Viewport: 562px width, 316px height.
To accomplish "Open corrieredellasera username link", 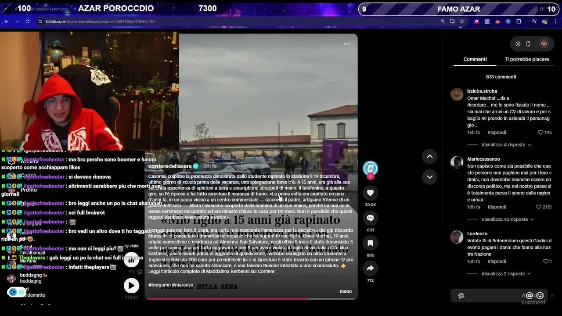I will tap(170, 166).
